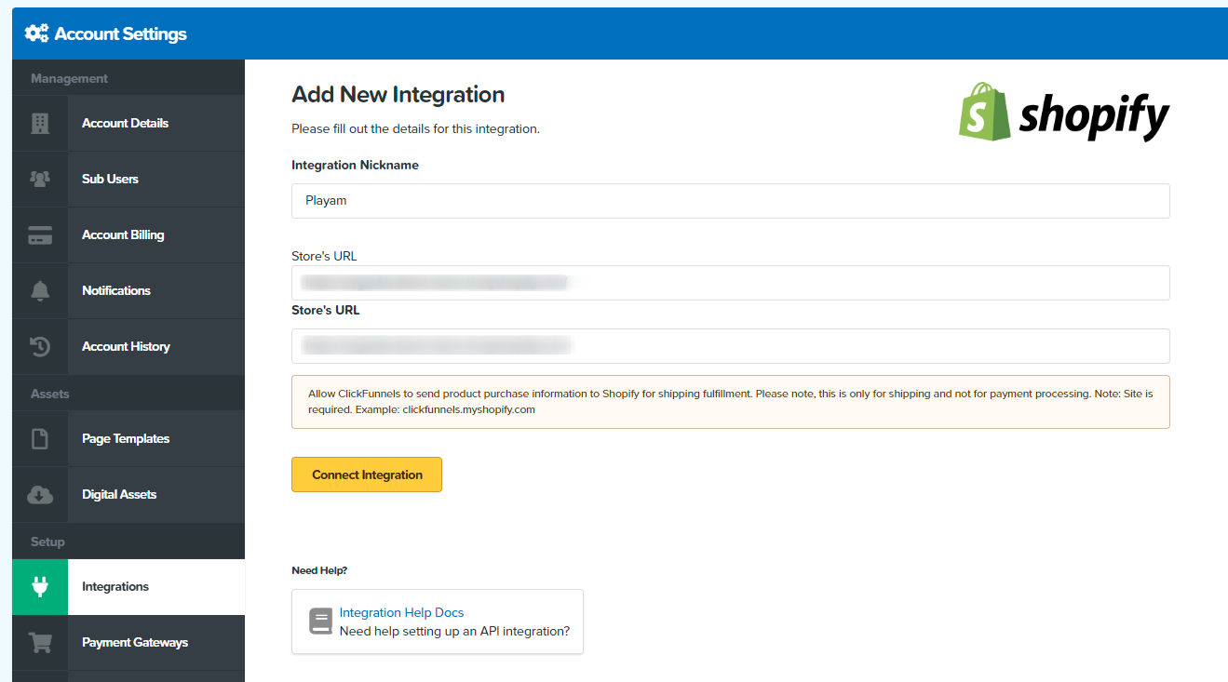Focus the Integration Nickname field
Image resolution: width=1228 pixels, height=682 pixels.
point(730,201)
